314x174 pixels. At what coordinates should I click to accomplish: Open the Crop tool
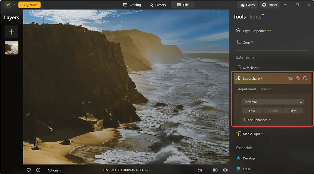click(246, 42)
